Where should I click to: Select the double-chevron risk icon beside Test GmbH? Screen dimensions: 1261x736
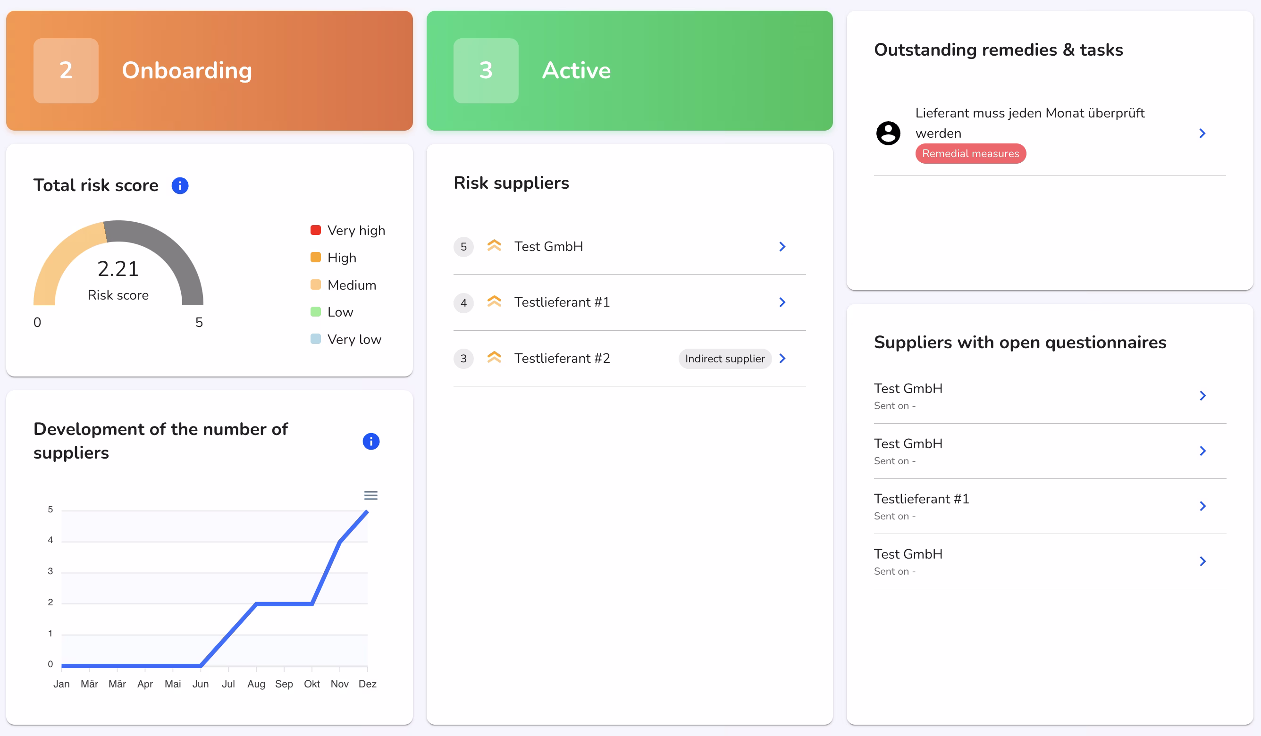pyautogui.click(x=495, y=246)
